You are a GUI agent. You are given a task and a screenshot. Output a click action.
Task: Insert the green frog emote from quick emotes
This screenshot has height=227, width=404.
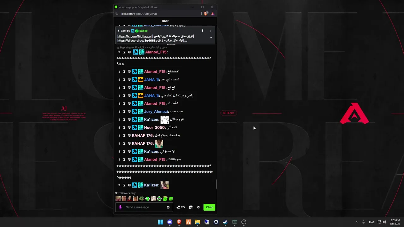coord(141,199)
